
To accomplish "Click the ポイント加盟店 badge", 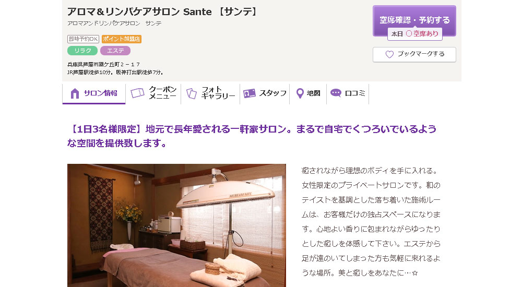I will click(122, 39).
